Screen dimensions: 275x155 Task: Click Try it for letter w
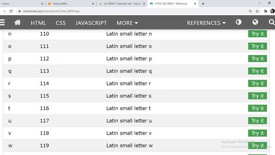click(257, 146)
